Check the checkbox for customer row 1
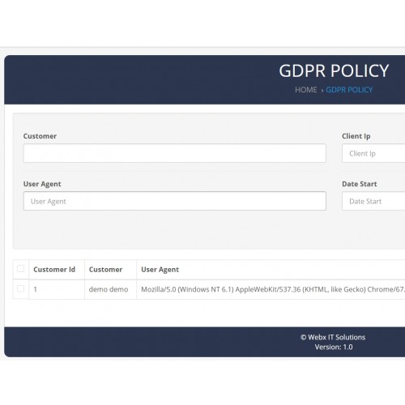 click(x=20, y=288)
